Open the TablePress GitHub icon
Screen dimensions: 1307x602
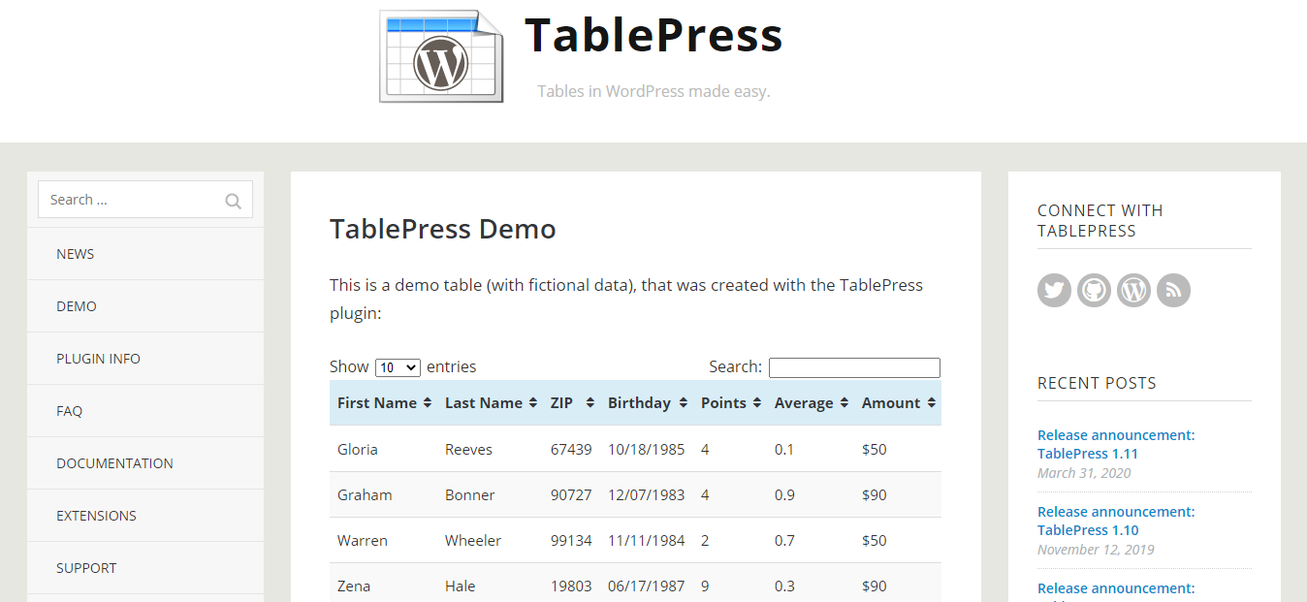(x=1094, y=290)
